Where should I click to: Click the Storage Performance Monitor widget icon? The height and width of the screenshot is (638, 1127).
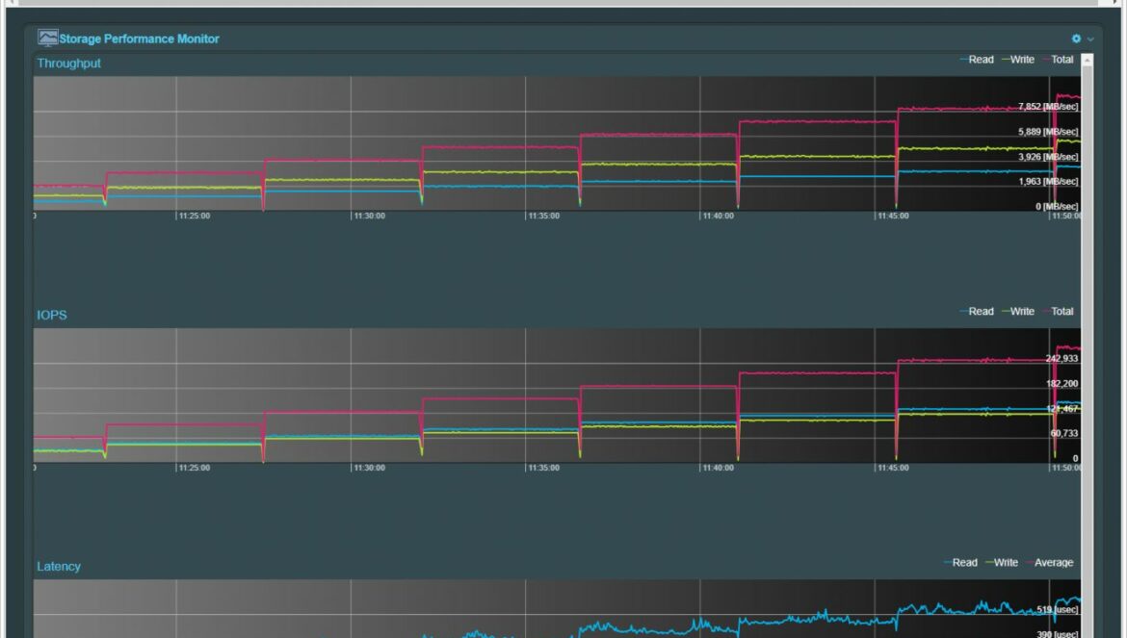pos(47,38)
